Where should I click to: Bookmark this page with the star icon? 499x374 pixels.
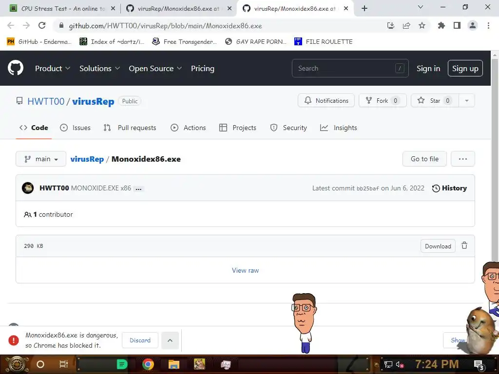point(422,25)
